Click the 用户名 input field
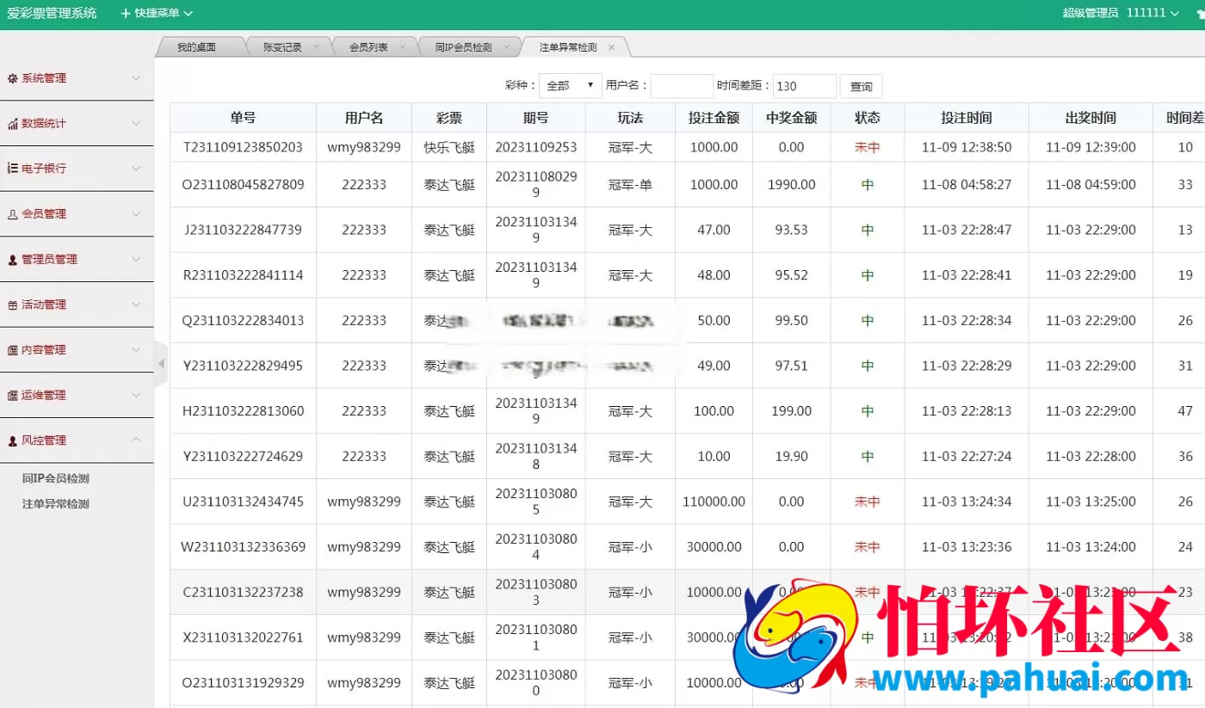The image size is (1205, 708). 681,85
